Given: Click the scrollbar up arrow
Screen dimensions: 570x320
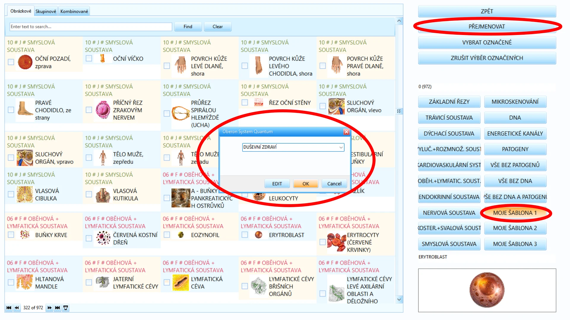Looking at the screenshot, I should click(399, 21).
